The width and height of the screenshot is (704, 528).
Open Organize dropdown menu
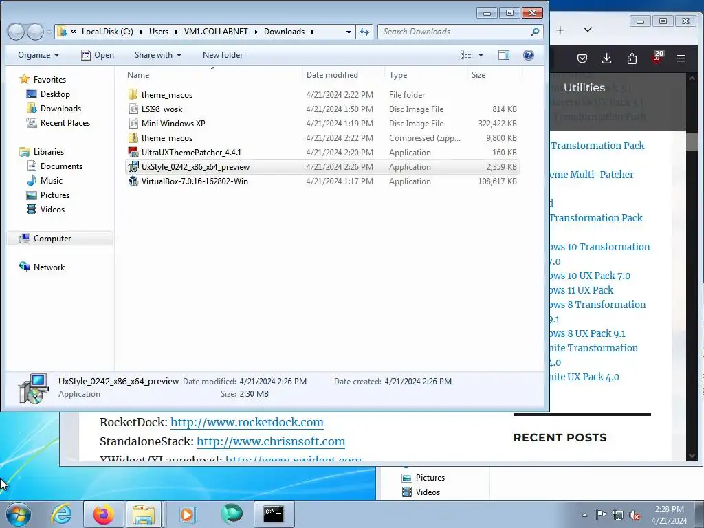(x=38, y=55)
